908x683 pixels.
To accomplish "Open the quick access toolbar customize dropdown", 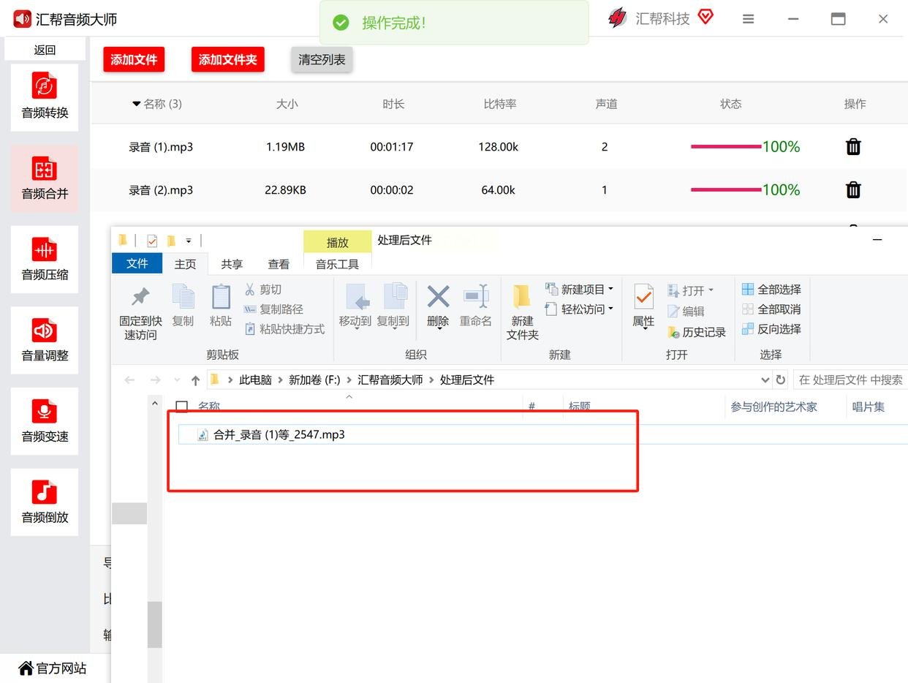I will 189,241.
